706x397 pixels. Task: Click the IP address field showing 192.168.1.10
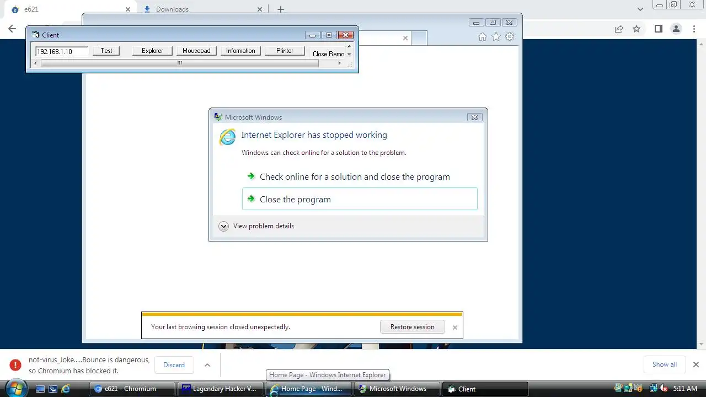pyautogui.click(x=61, y=51)
